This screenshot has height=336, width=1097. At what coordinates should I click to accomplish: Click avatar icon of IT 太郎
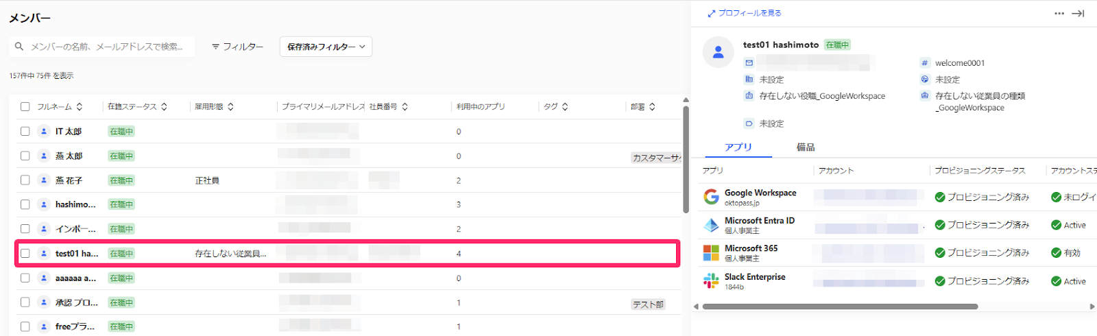(44, 131)
